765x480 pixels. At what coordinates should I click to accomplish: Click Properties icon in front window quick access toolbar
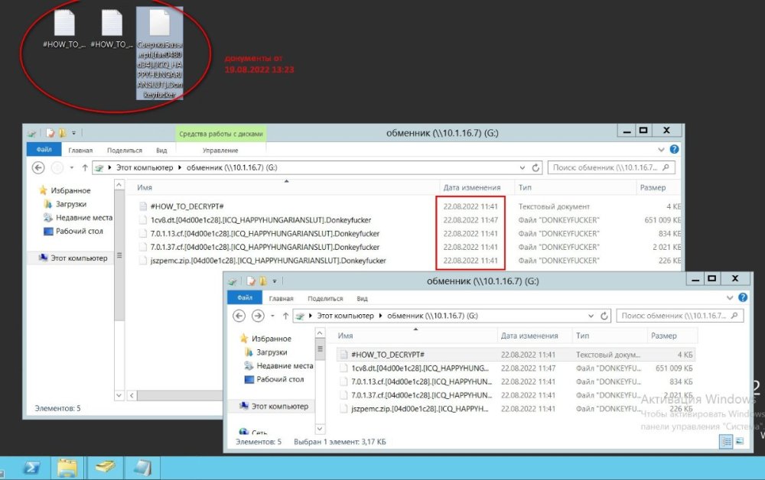coord(251,281)
